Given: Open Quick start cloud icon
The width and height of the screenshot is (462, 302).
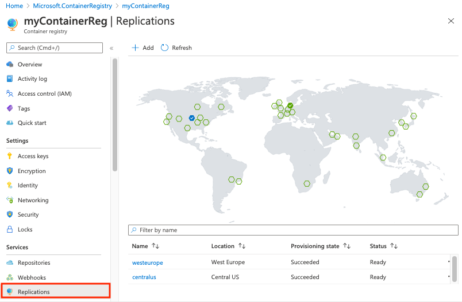Looking at the screenshot, I should tap(10, 123).
